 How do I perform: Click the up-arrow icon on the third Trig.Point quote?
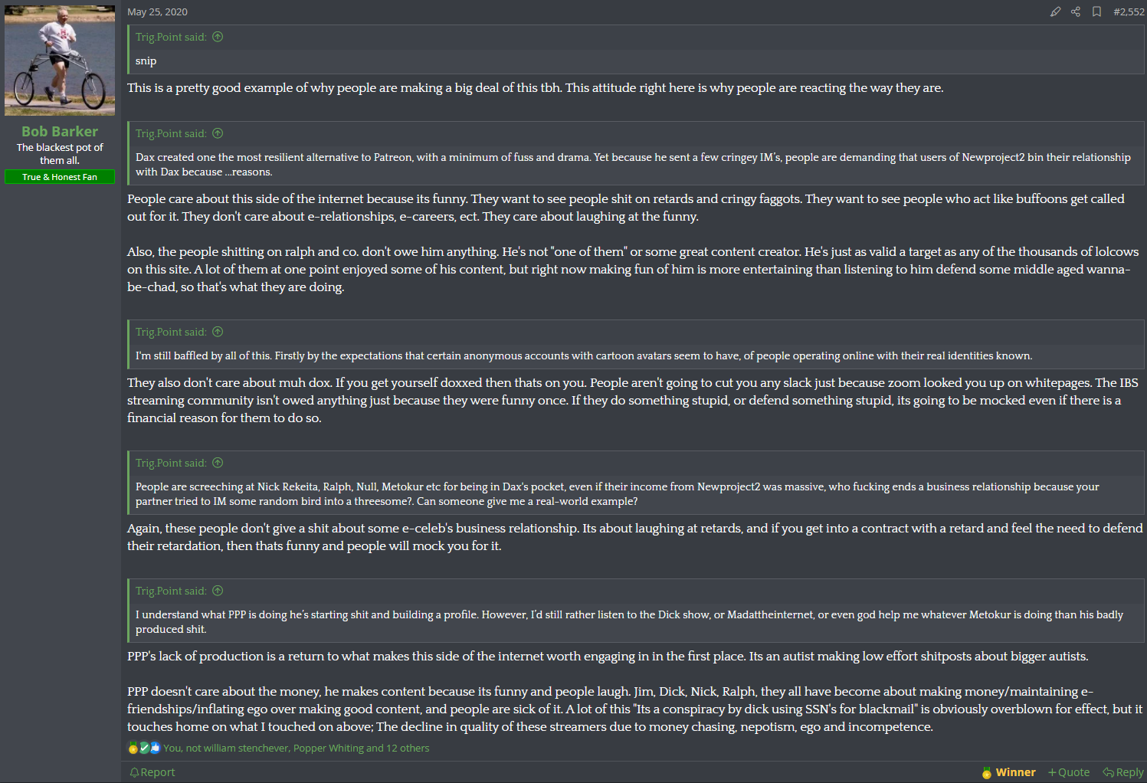(x=218, y=332)
